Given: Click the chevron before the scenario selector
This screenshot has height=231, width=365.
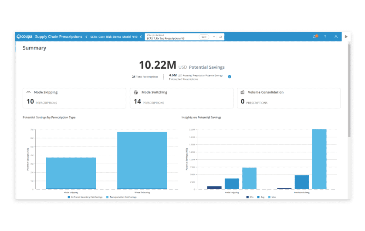Looking at the screenshot, I should [x=141, y=37].
